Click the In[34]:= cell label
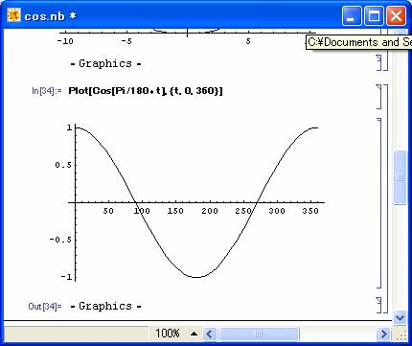 pos(47,91)
